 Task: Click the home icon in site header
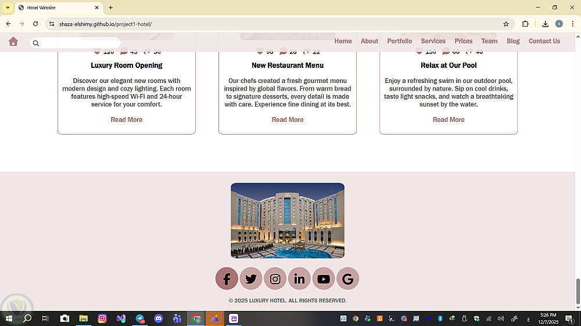[13, 41]
